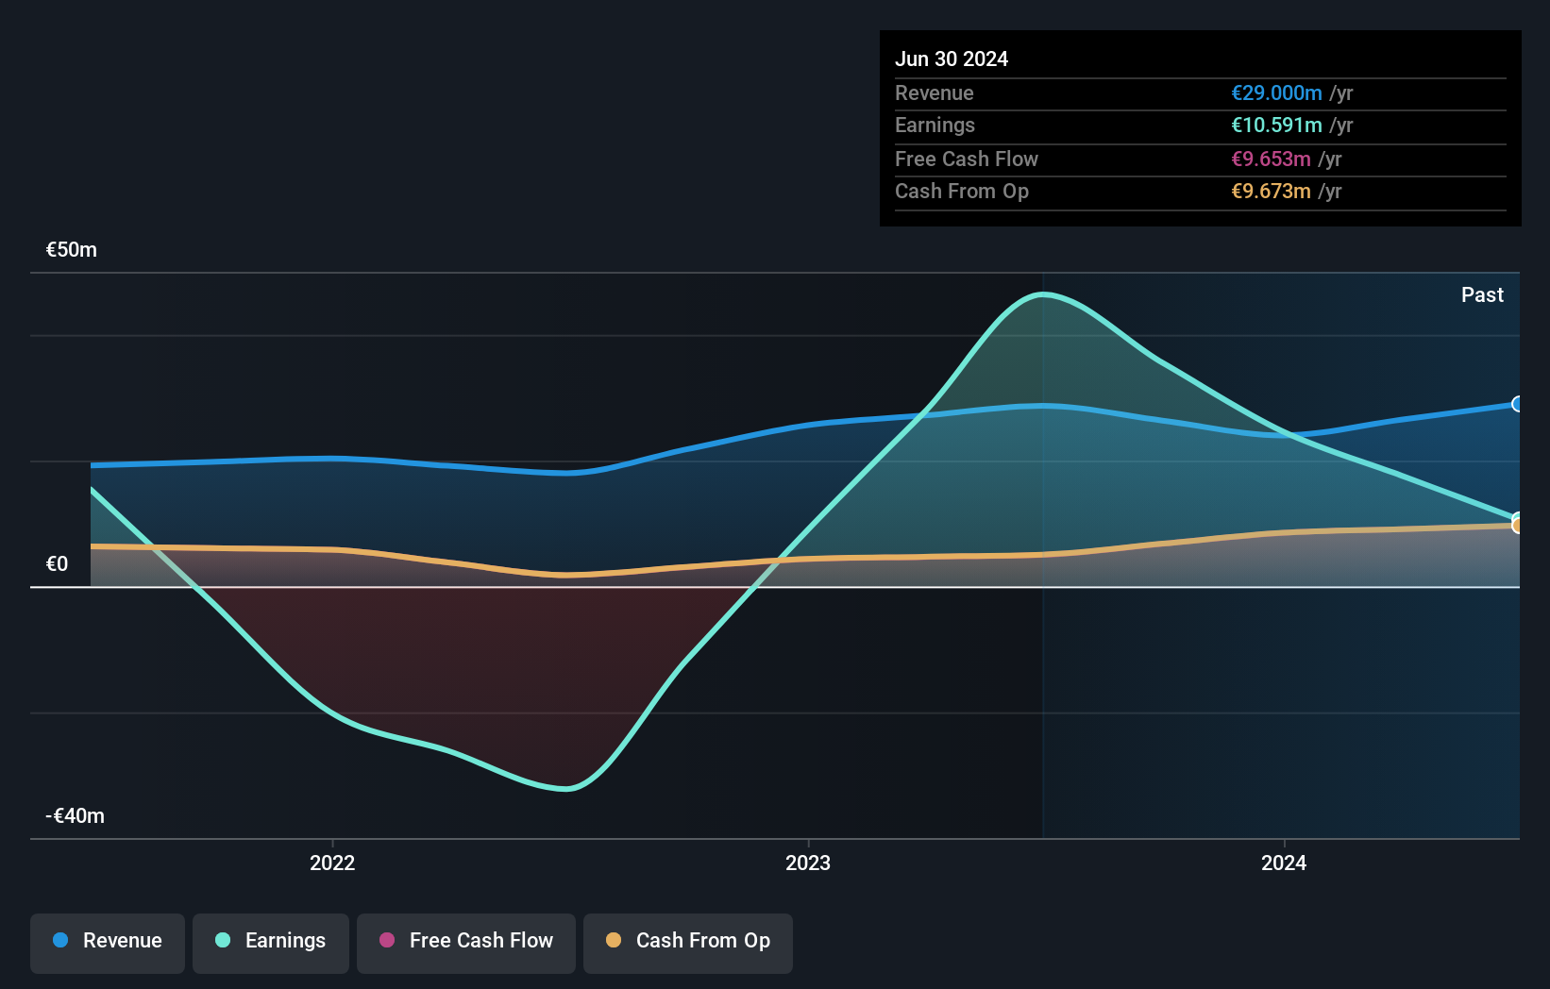Click the Revenue row label in tooltip
The height and width of the screenshot is (989, 1550).
[x=935, y=93]
